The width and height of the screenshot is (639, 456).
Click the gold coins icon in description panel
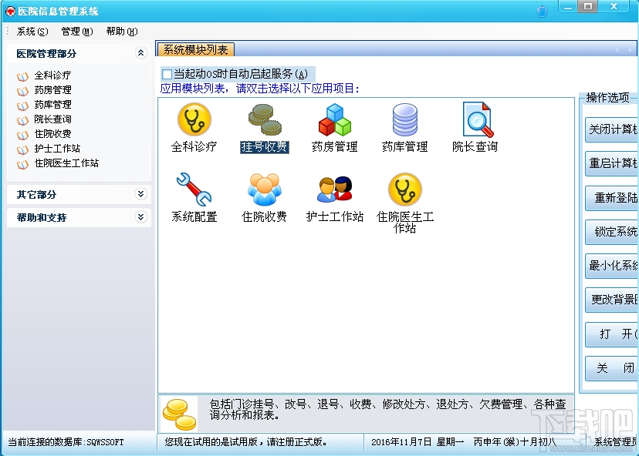179,414
